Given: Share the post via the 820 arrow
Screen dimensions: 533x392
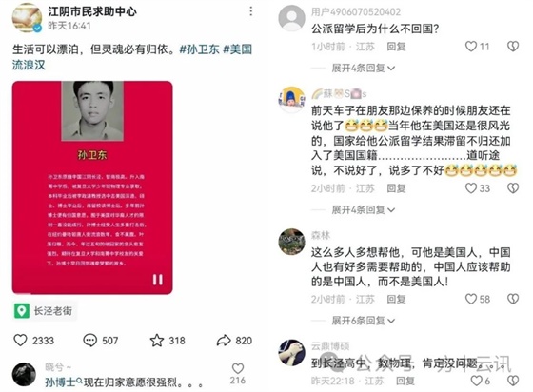Looking at the screenshot, I should click(x=224, y=340).
